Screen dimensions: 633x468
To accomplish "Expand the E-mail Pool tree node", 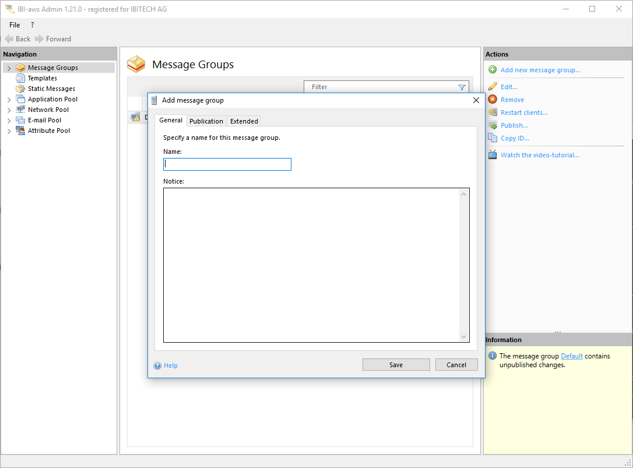I will pyautogui.click(x=9, y=121).
